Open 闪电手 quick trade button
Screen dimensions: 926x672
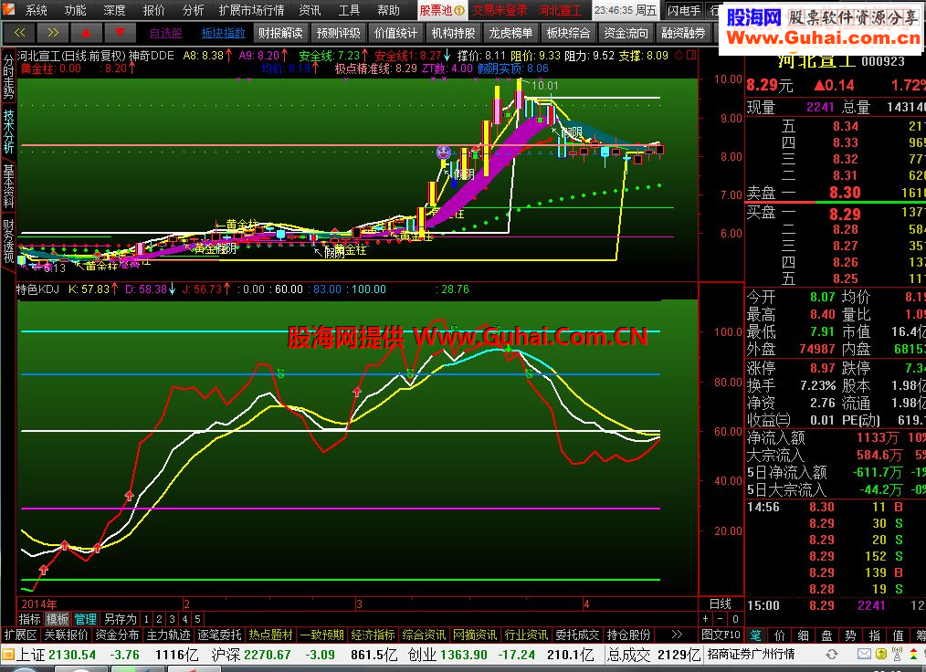click(684, 10)
